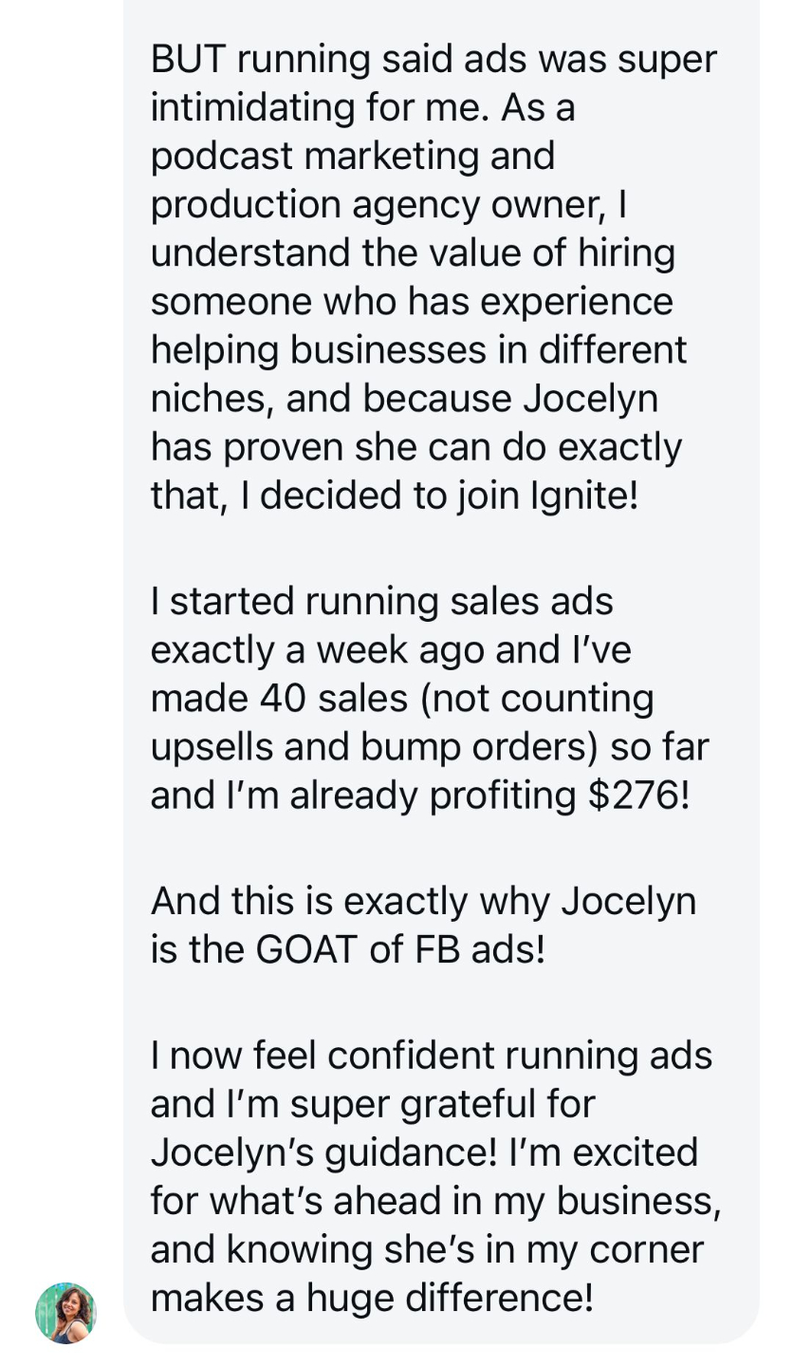Open the sender's profile avatar
Image resolution: width=812 pixels, height=1367 pixels.
[x=65, y=1313]
